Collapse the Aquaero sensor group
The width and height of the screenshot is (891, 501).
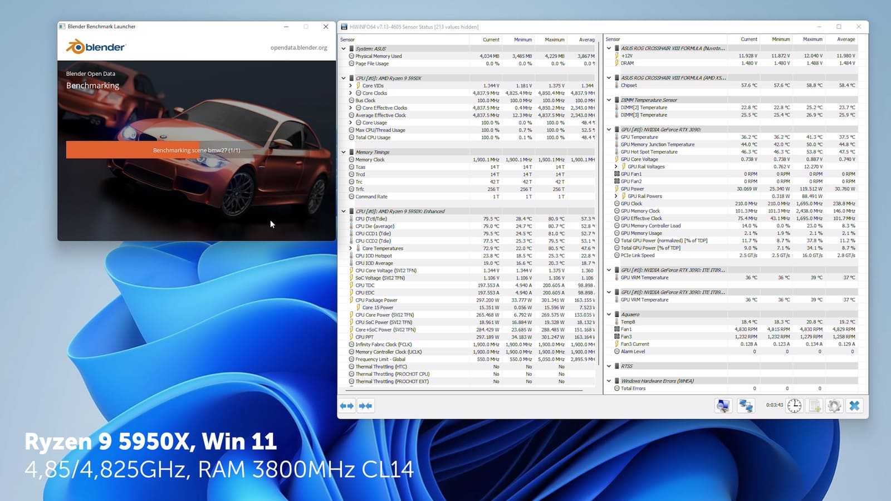(609, 315)
